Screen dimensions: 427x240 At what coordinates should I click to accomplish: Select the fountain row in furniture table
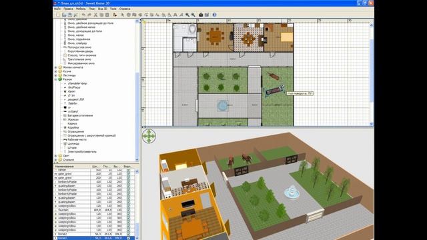(x=94, y=210)
